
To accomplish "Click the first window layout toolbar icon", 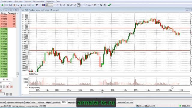I will (x=7, y=5).
